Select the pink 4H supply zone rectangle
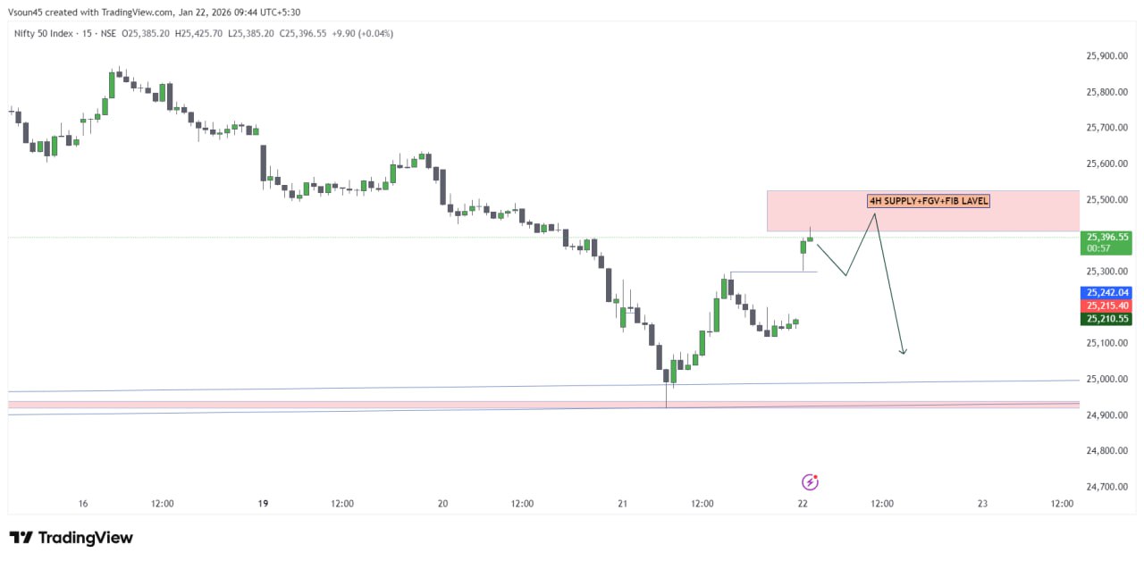The width and height of the screenshot is (1144, 561). pyautogui.click(x=922, y=212)
